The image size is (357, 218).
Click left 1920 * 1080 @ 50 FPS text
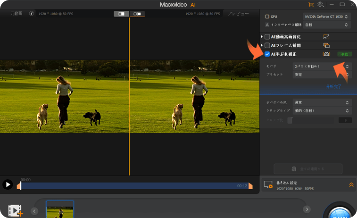[56, 14]
